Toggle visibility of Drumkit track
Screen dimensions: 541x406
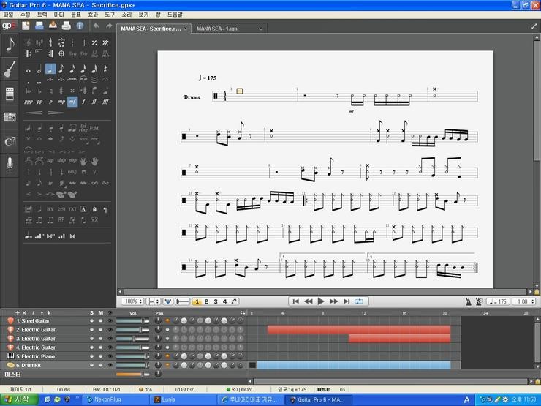110,365
